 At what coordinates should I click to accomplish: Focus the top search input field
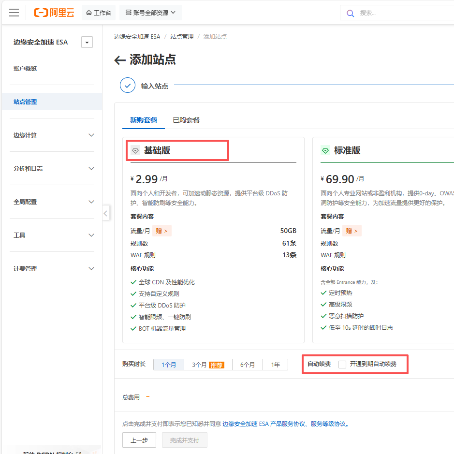pyautogui.click(x=401, y=13)
